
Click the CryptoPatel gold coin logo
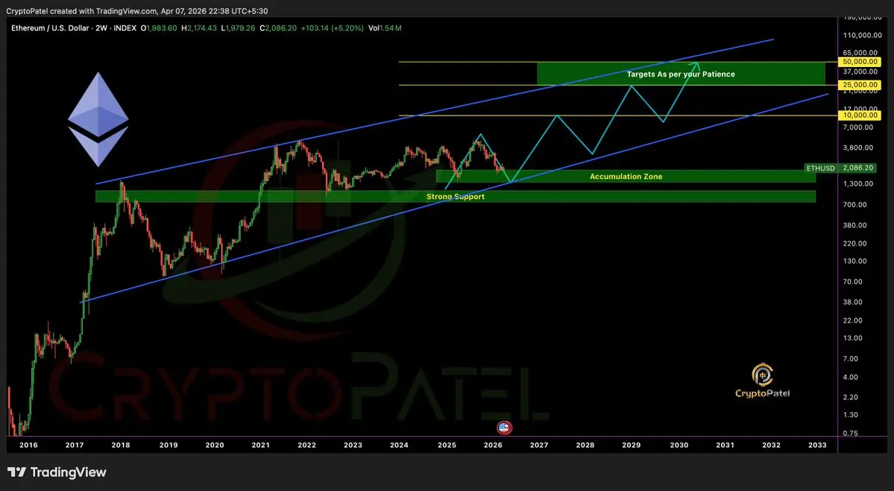(x=762, y=374)
